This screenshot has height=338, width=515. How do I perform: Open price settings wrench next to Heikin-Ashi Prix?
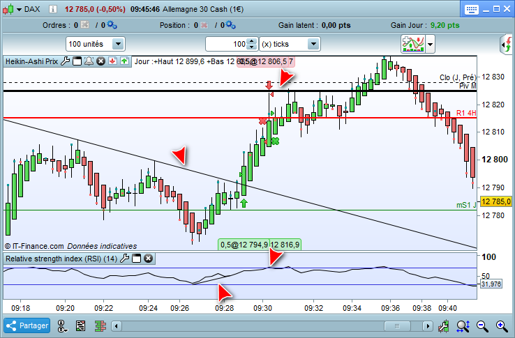pos(66,61)
